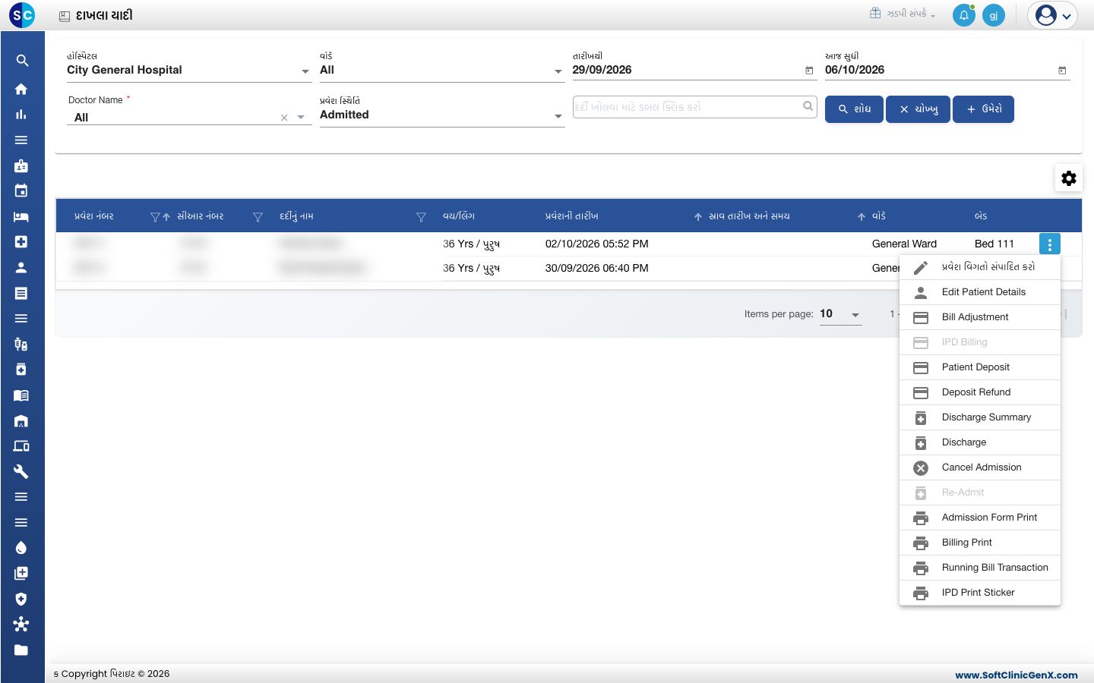This screenshot has width=1094, height=683.
Task: Click the sidebar search magnifier icon
Action: (x=22, y=61)
